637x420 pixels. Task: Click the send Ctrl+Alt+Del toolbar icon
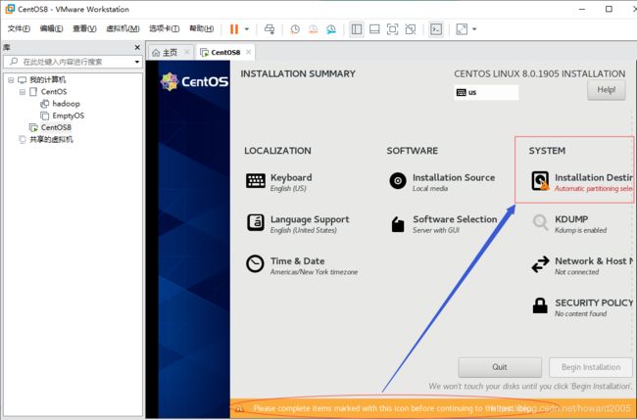269,28
